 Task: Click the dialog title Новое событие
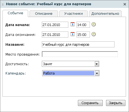(49, 4)
